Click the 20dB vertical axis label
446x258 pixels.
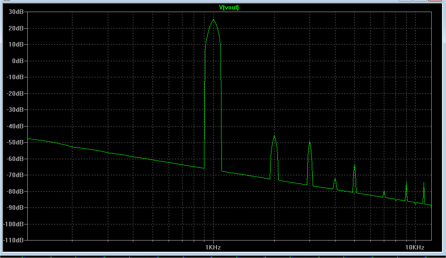[x=16, y=29]
